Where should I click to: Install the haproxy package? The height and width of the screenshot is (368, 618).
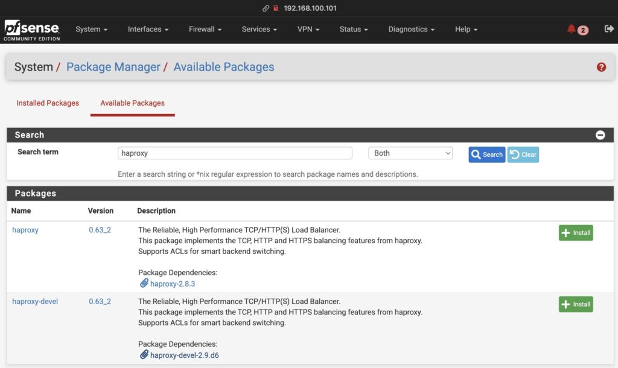[575, 233]
